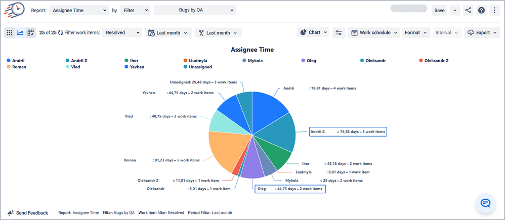505x220 pixels.
Task: Click the Unassigned 29,48 days label
Action: [x=203, y=82]
